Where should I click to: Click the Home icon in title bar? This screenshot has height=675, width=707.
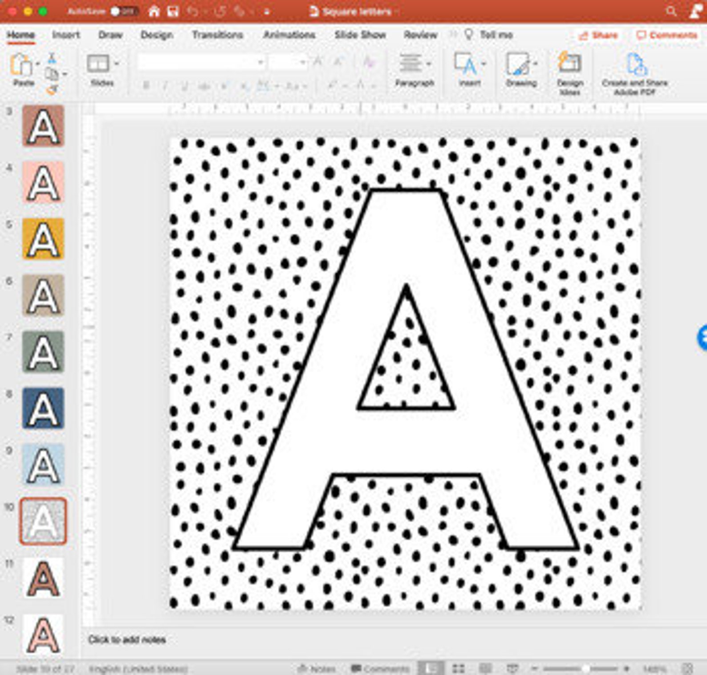[x=154, y=11]
